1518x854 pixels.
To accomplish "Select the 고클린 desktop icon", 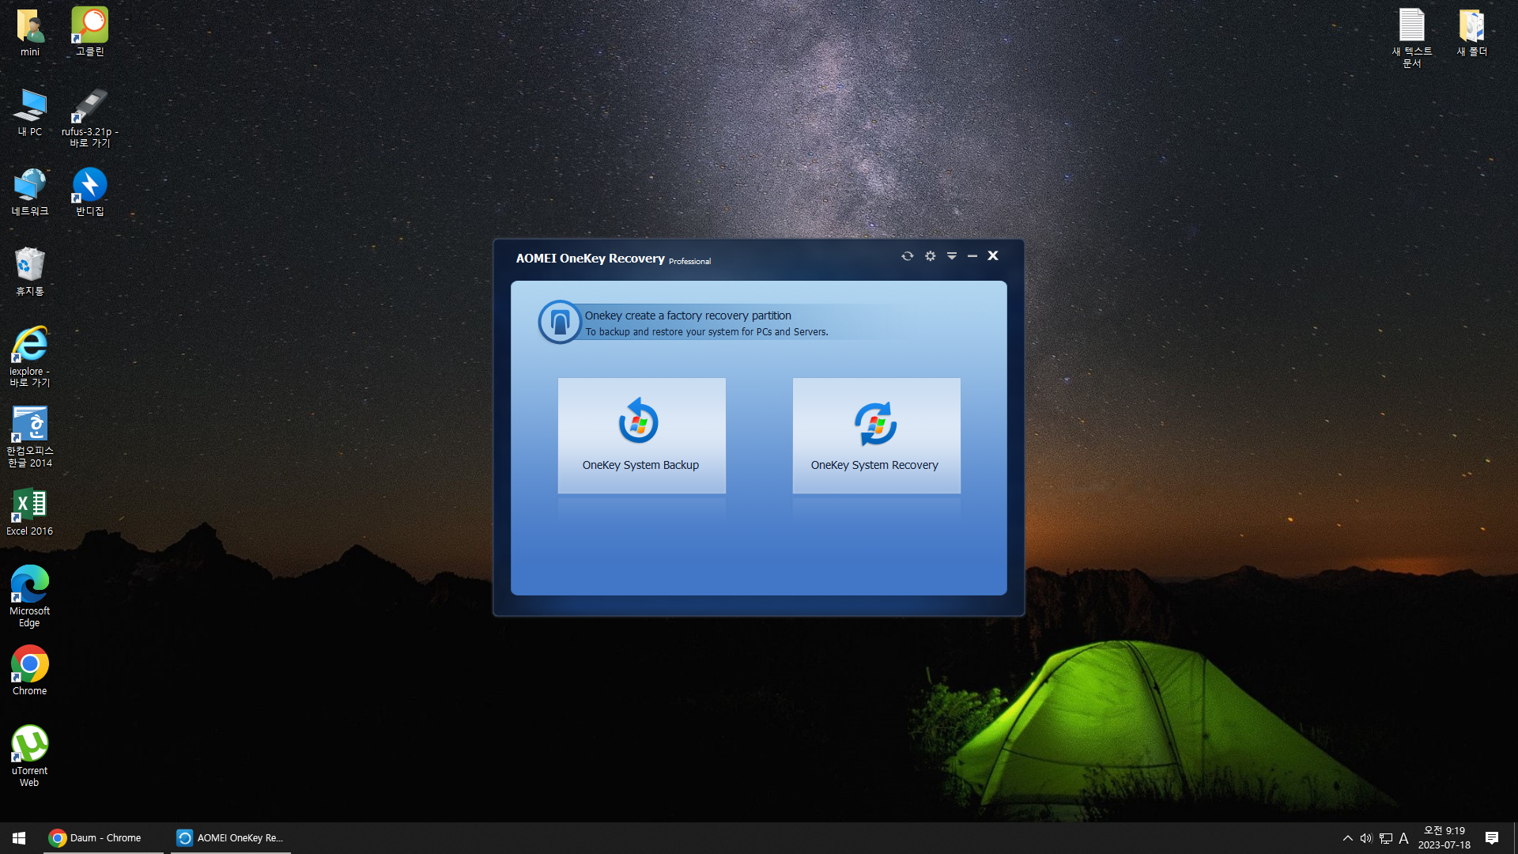I will [89, 33].
